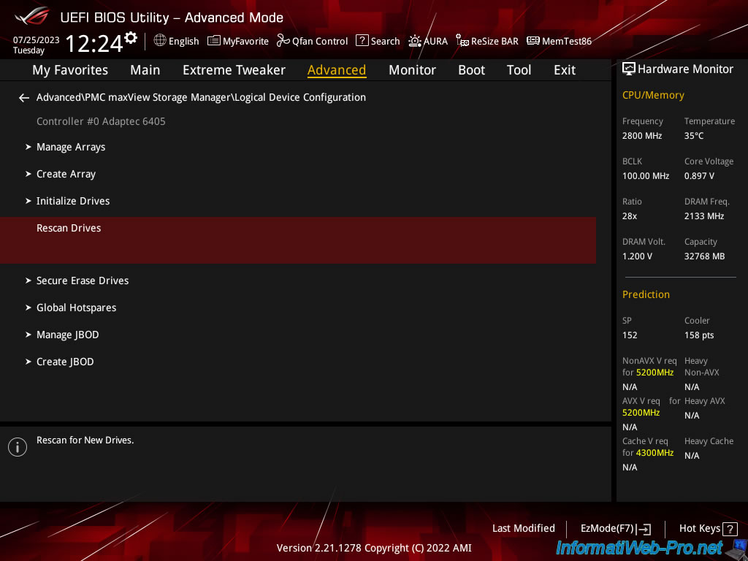This screenshot has height=561, width=748.
Task: Click the 0.897 V core voltage value
Action: (699, 176)
